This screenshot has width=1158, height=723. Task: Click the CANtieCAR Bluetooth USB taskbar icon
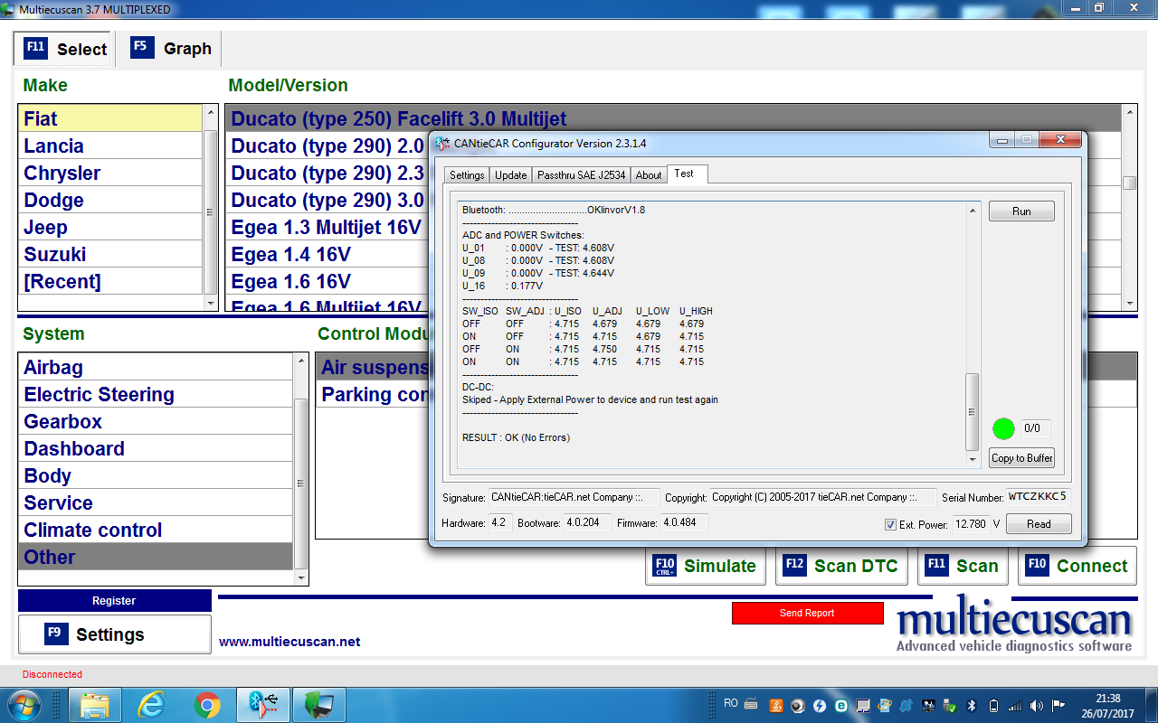tap(263, 704)
